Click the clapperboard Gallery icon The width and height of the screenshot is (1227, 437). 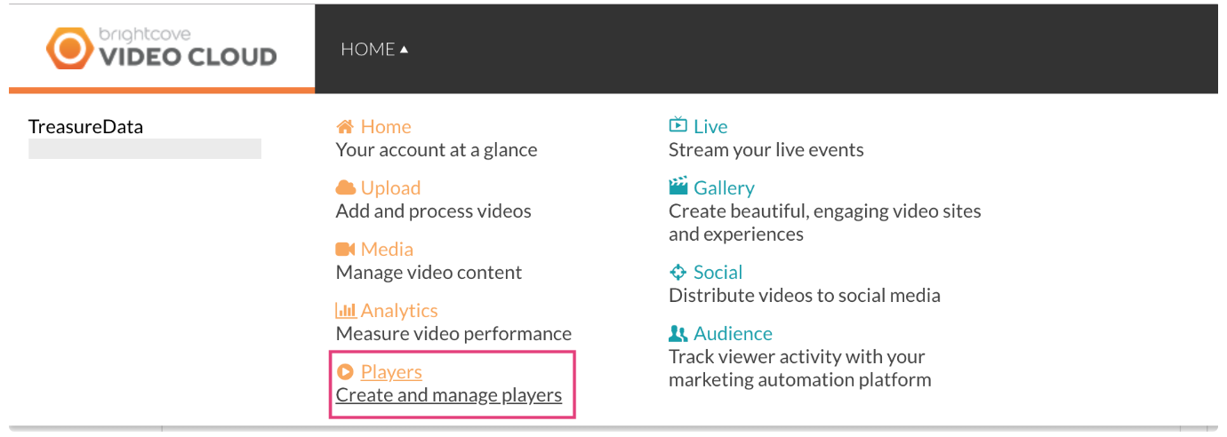pyautogui.click(x=678, y=187)
